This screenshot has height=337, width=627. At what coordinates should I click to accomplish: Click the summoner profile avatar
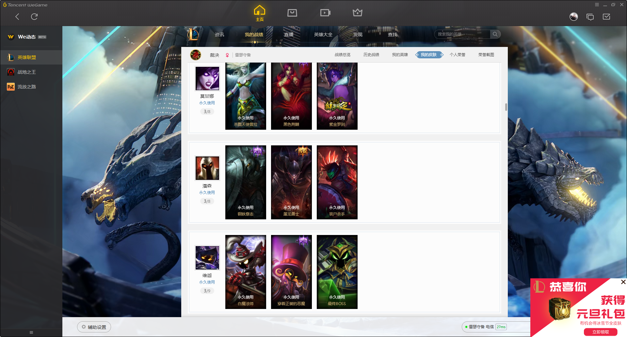click(x=196, y=55)
